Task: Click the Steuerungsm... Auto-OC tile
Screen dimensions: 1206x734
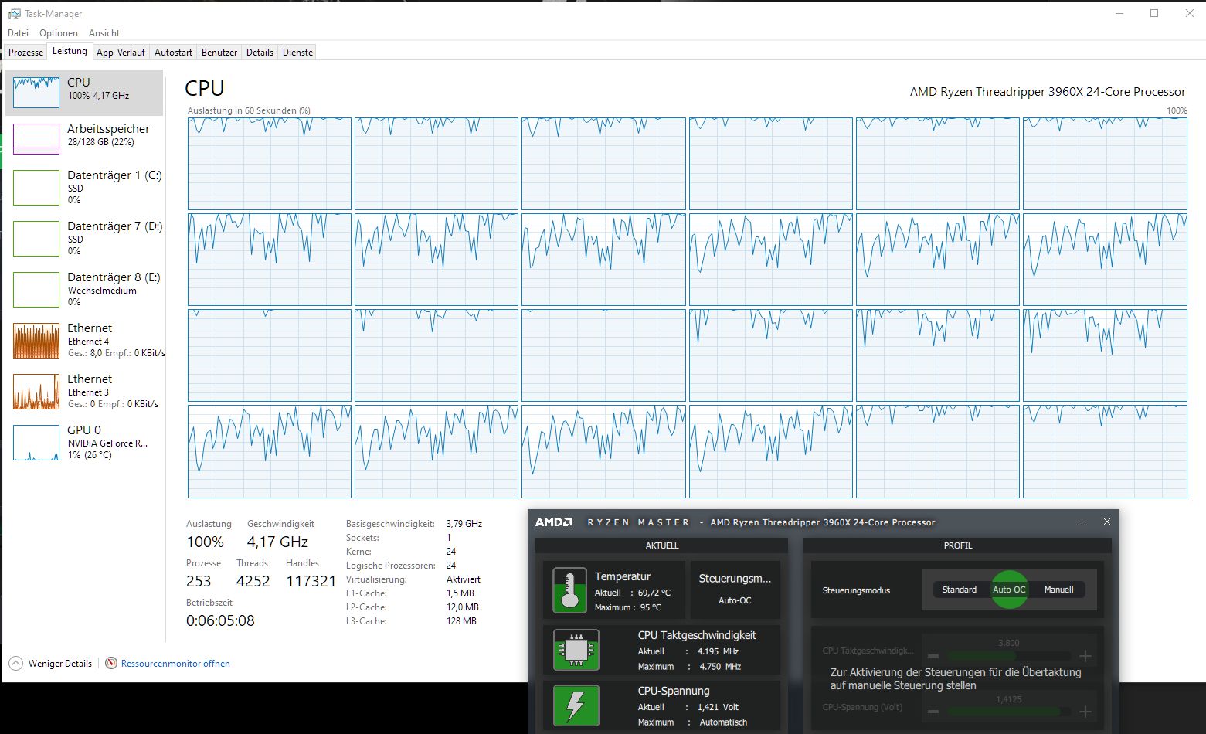Action: click(x=735, y=589)
